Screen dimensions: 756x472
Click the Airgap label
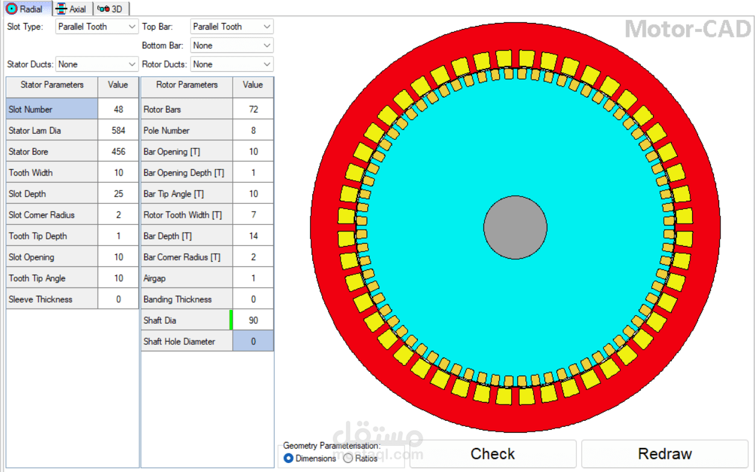tap(187, 278)
